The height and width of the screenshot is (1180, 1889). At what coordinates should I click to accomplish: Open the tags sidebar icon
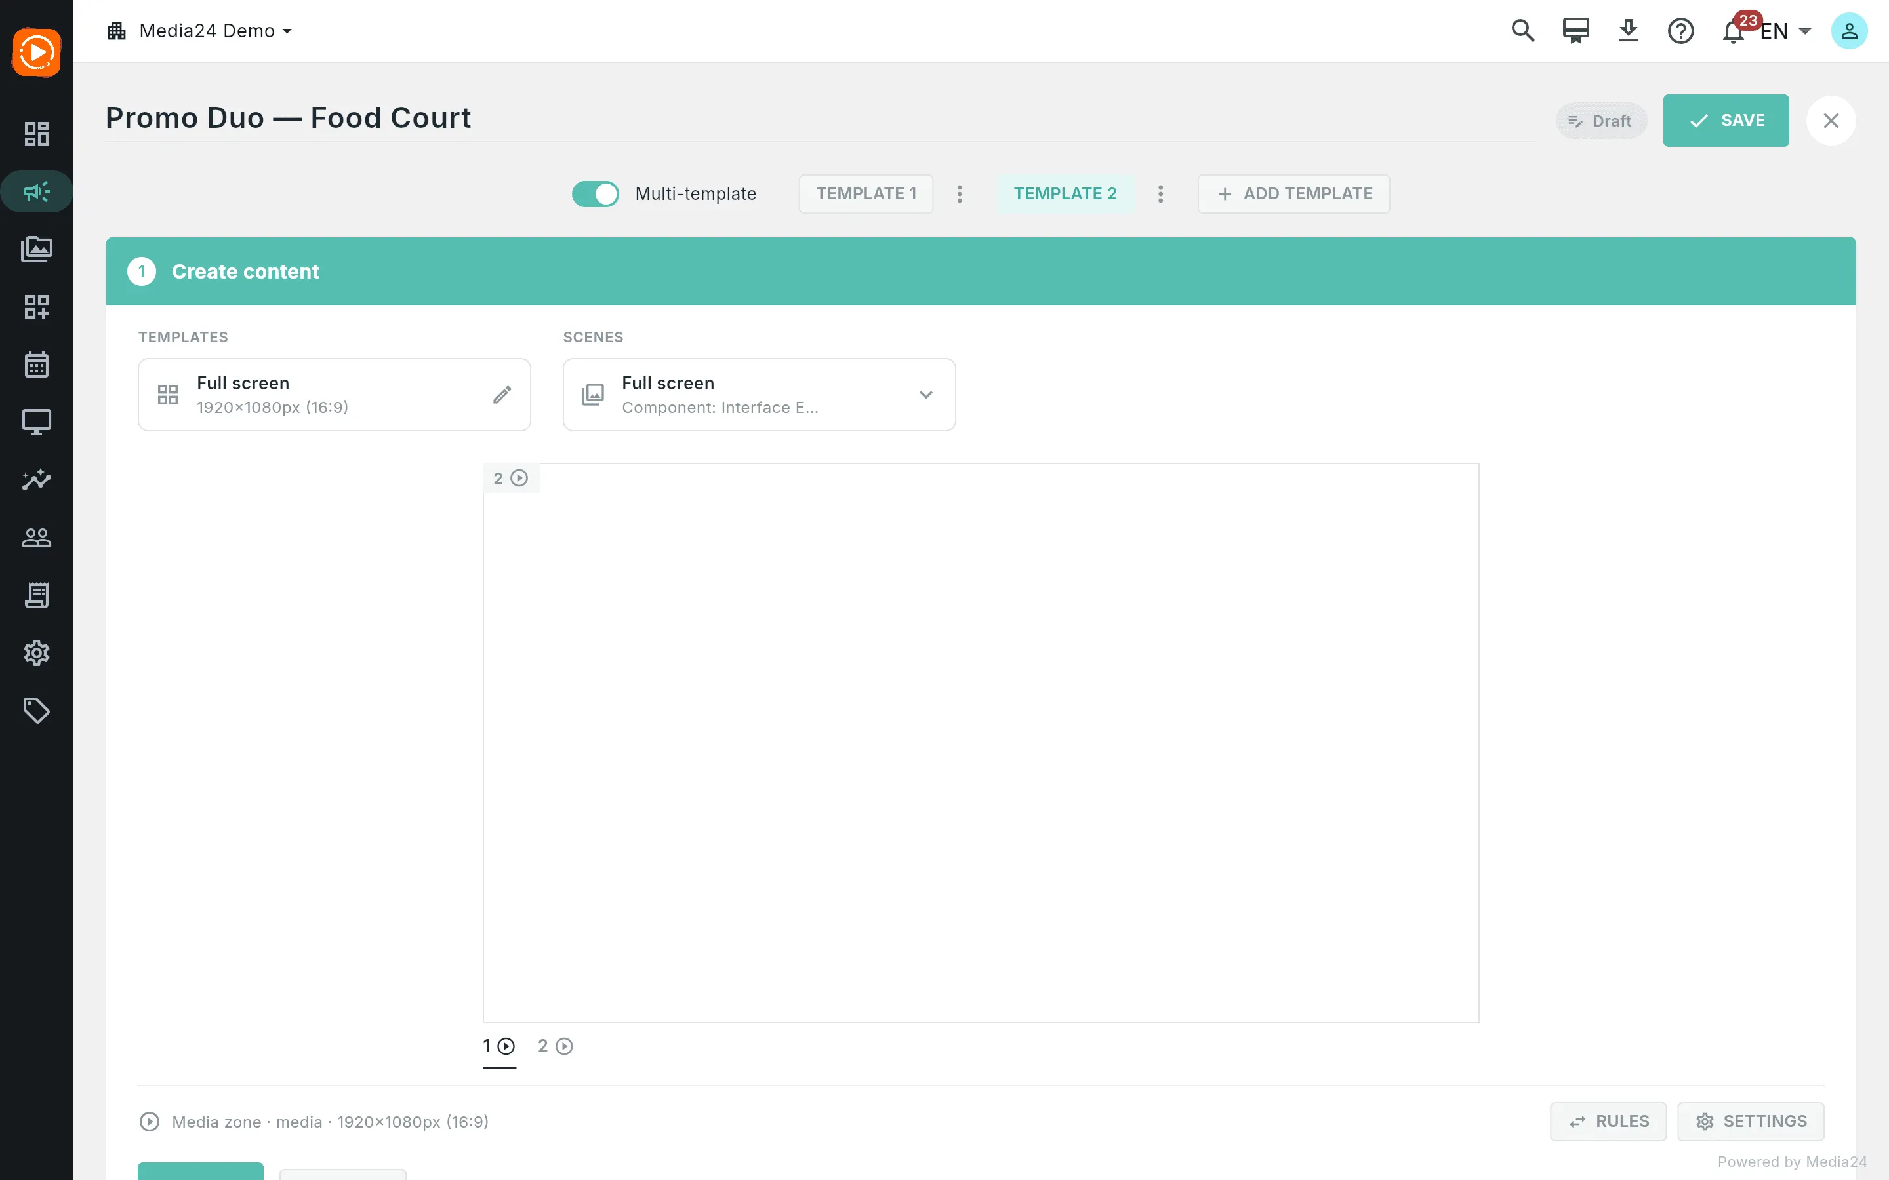[x=36, y=711]
